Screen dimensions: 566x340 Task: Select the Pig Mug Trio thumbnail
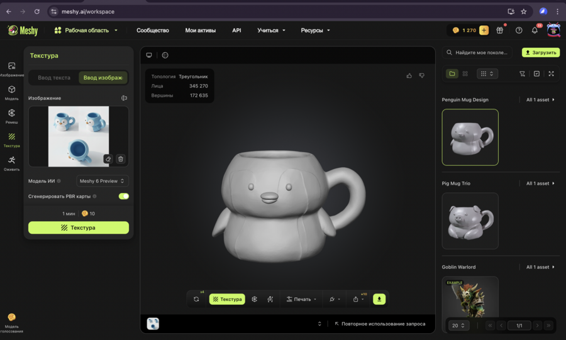[x=470, y=221]
